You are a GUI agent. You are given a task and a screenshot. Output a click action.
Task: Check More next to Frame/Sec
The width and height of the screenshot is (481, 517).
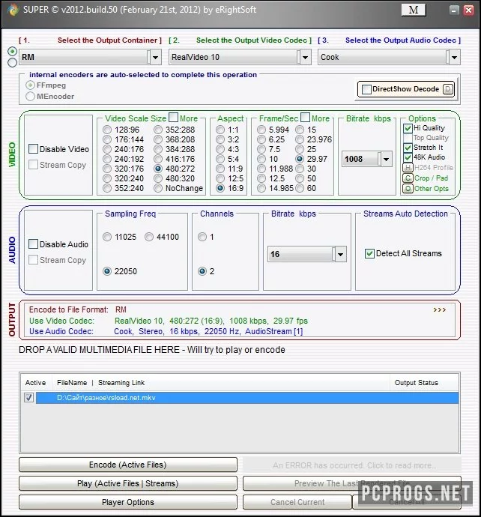click(306, 118)
